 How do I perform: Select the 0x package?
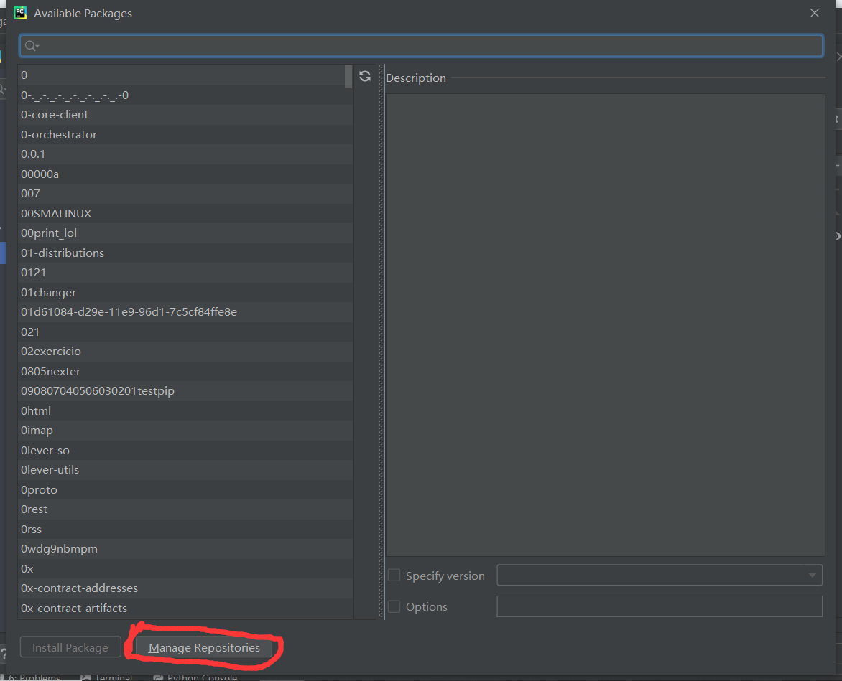(x=185, y=569)
